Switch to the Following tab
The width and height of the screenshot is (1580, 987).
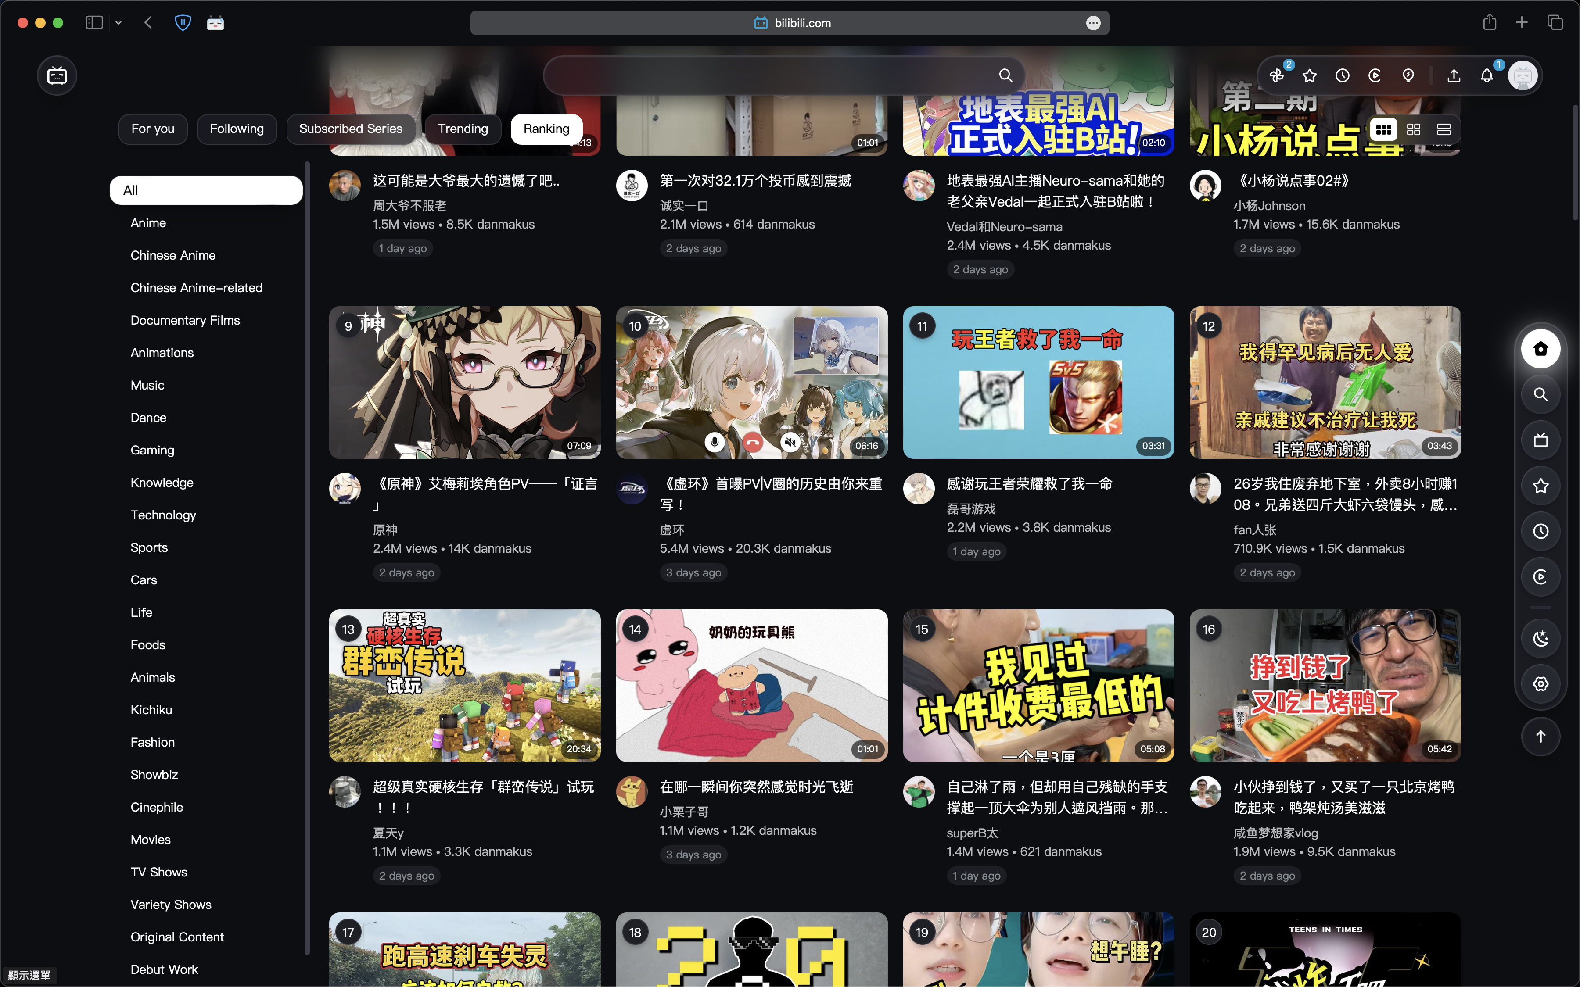[x=237, y=129]
